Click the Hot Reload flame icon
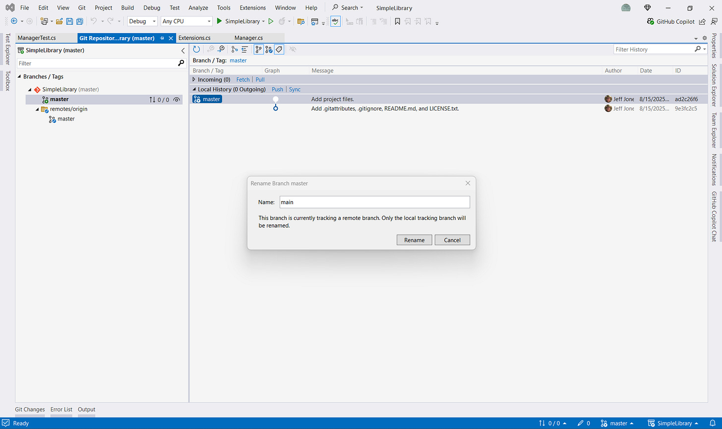 point(282,21)
